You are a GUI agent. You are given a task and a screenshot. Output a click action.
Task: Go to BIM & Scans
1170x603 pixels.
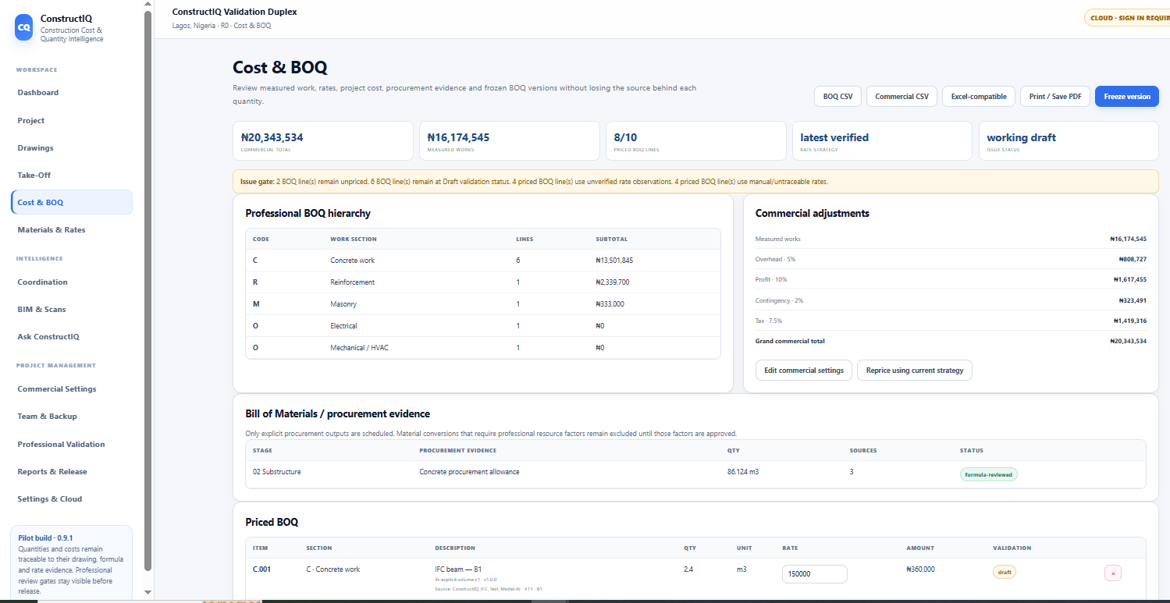(x=72, y=310)
